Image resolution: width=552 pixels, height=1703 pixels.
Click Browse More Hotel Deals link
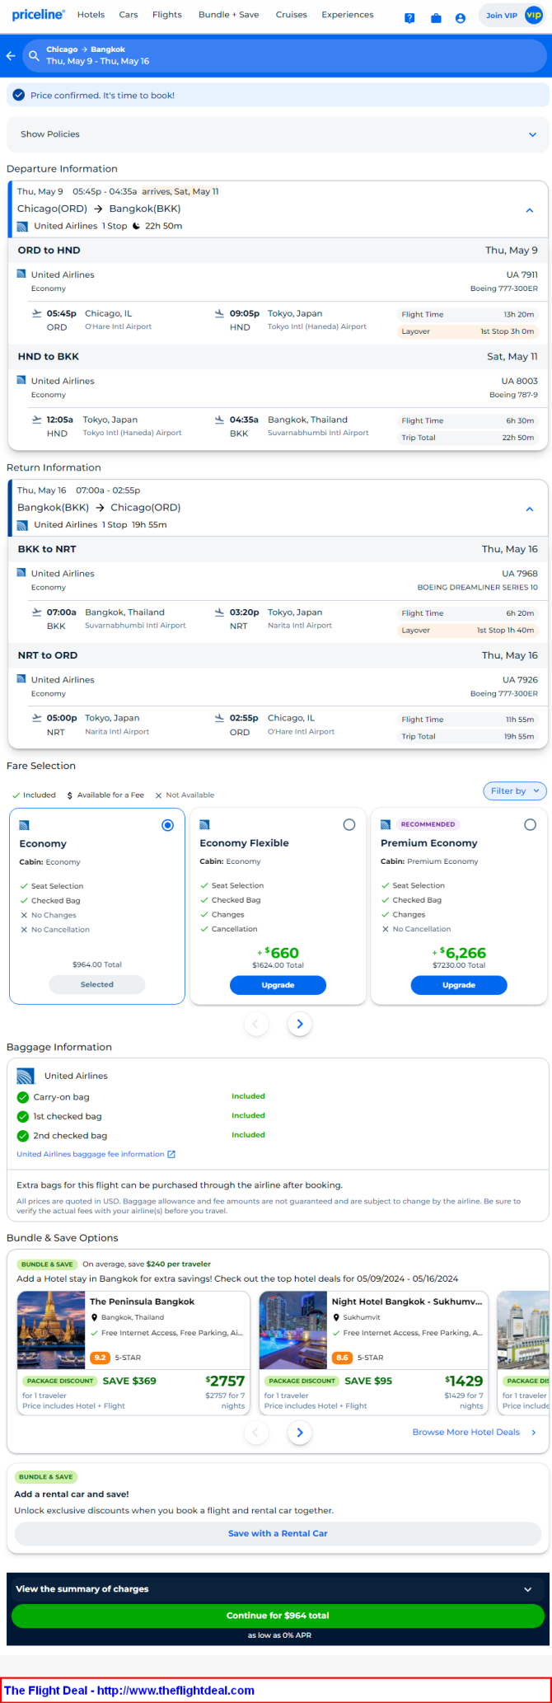[x=475, y=1432]
